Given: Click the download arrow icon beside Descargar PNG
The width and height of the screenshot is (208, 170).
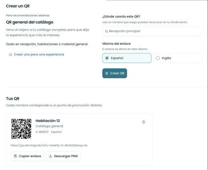Looking at the screenshot, I should click(50, 156).
